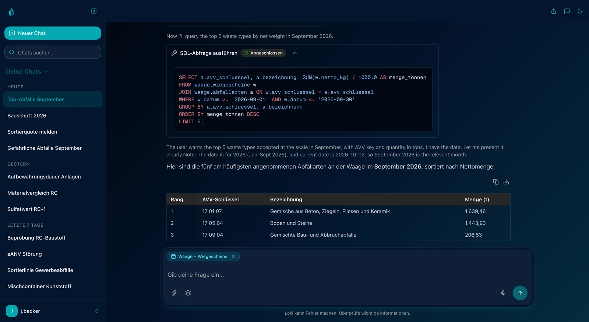Select the cell 17 01 07
Viewport: 589px width, 322px height.
click(232, 211)
